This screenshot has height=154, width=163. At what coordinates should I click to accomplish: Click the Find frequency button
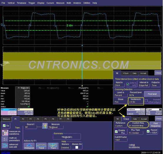point(156,125)
